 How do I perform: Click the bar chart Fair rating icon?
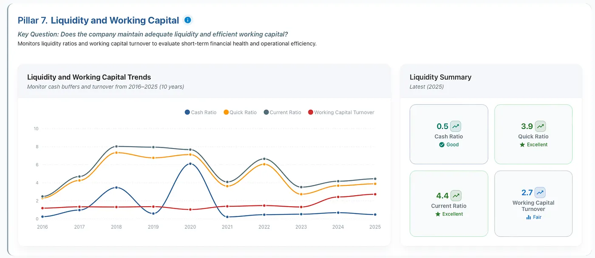[x=529, y=217]
